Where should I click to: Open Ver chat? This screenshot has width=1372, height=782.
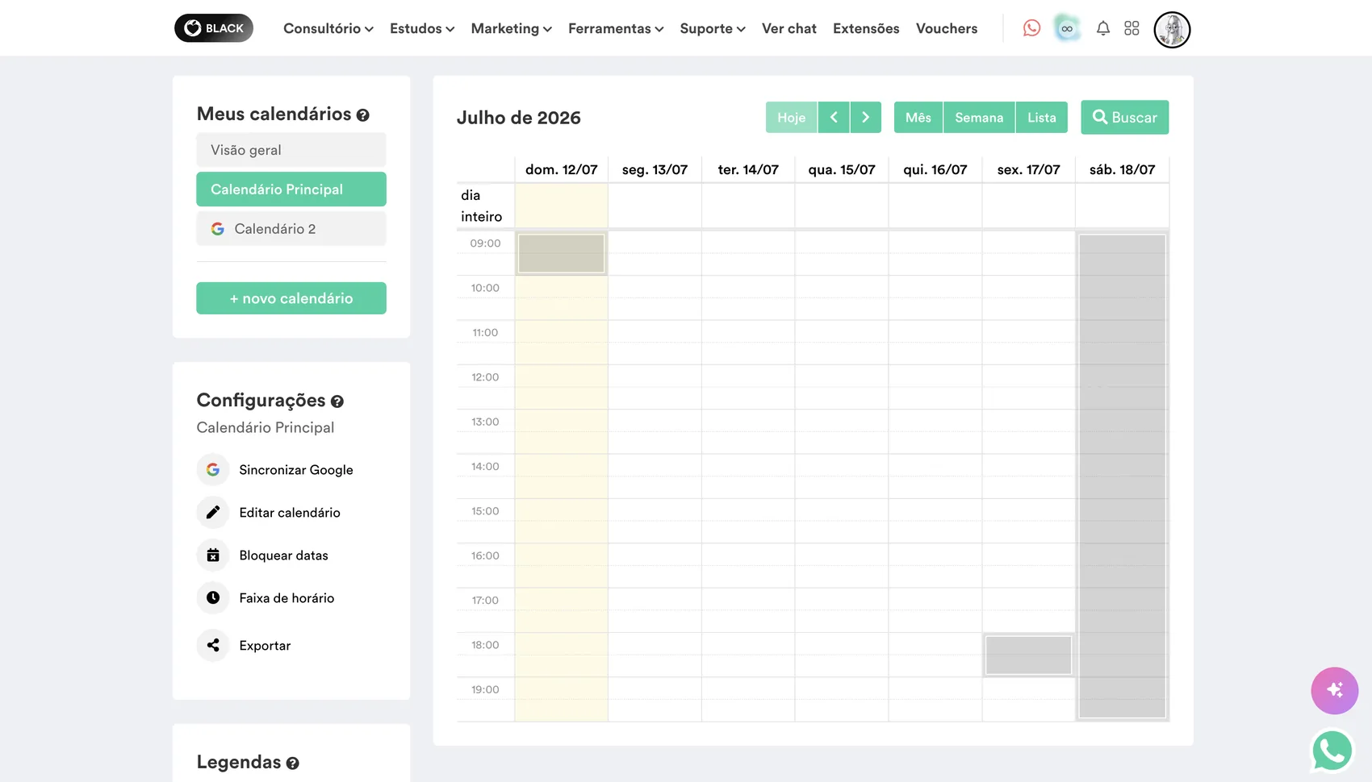789,28
